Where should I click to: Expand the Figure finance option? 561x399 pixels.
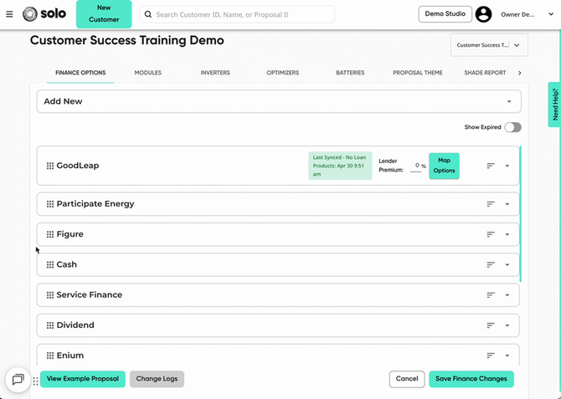pos(507,234)
